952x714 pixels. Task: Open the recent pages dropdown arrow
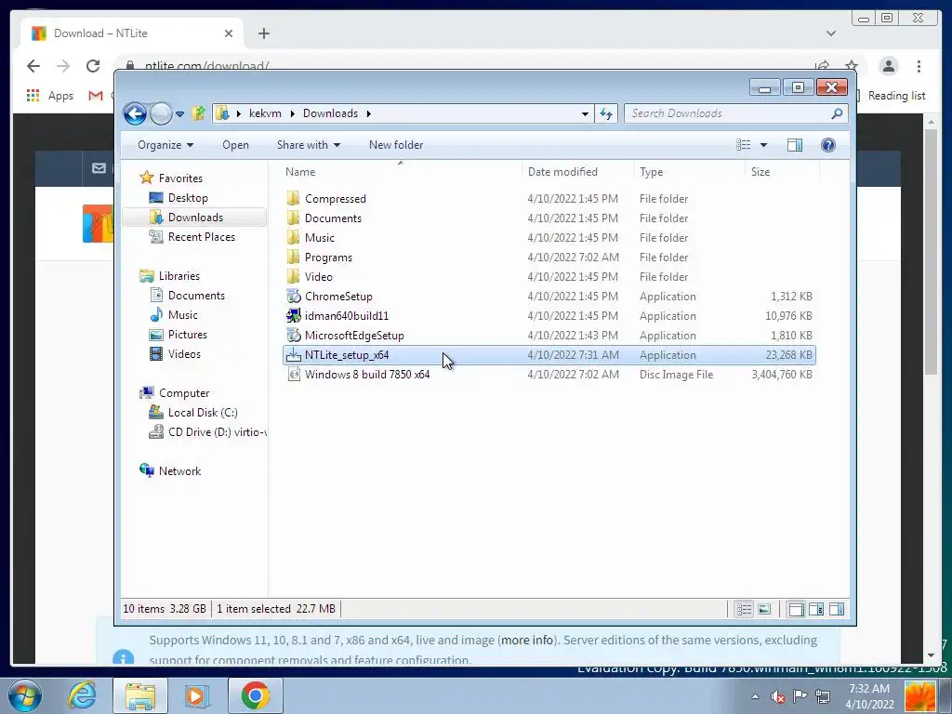pos(179,114)
